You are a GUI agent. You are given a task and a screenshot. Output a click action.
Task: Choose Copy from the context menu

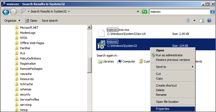point(173,78)
